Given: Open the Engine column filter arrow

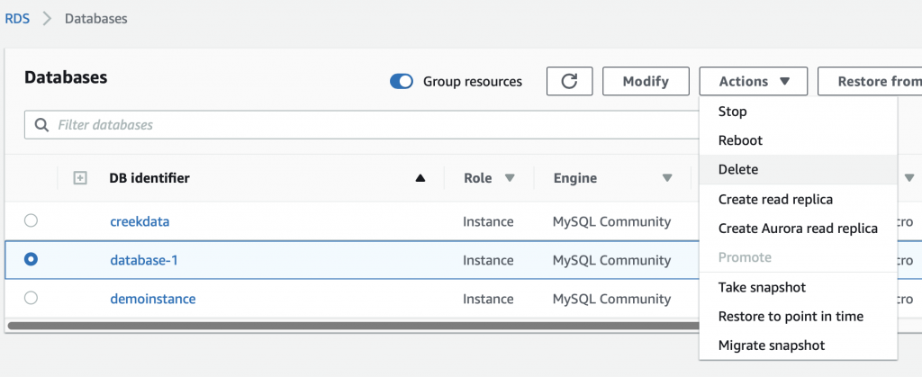Looking at the screenshot, I should click(667, 178).
